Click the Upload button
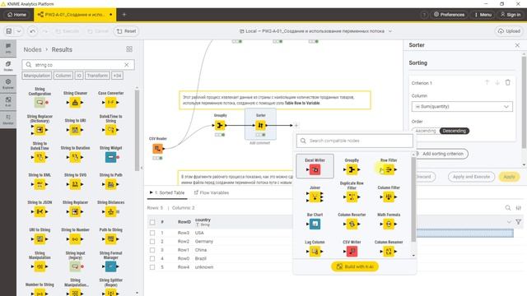This screenshot has width=527, height=296. click(509, 31)
